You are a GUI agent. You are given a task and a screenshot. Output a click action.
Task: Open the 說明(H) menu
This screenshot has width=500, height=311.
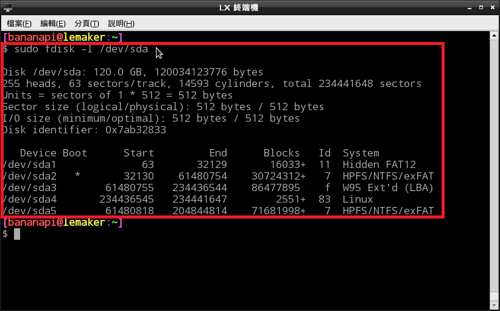pos(121,23)
